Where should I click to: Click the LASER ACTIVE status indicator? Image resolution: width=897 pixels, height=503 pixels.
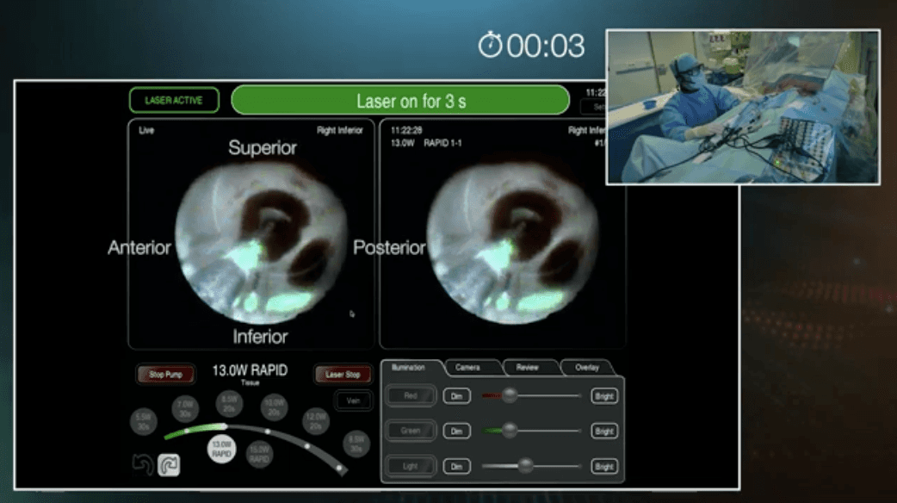[x=174, y=100]
